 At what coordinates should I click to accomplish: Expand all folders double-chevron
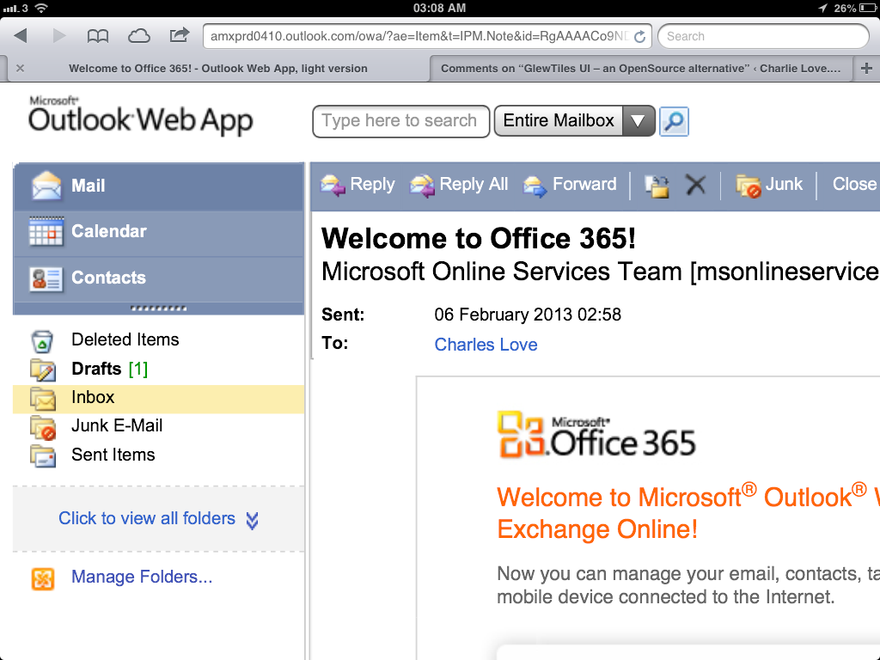click(252, 520)
